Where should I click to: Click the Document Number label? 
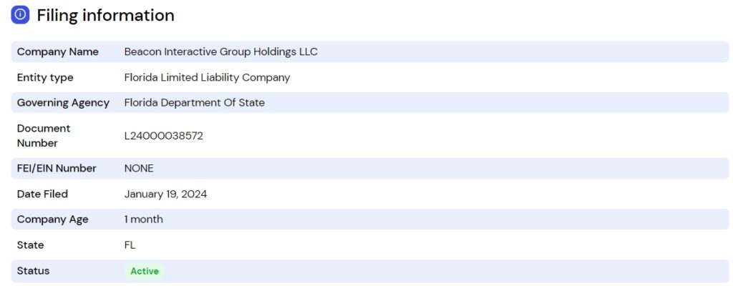click(x=44, y=135)
